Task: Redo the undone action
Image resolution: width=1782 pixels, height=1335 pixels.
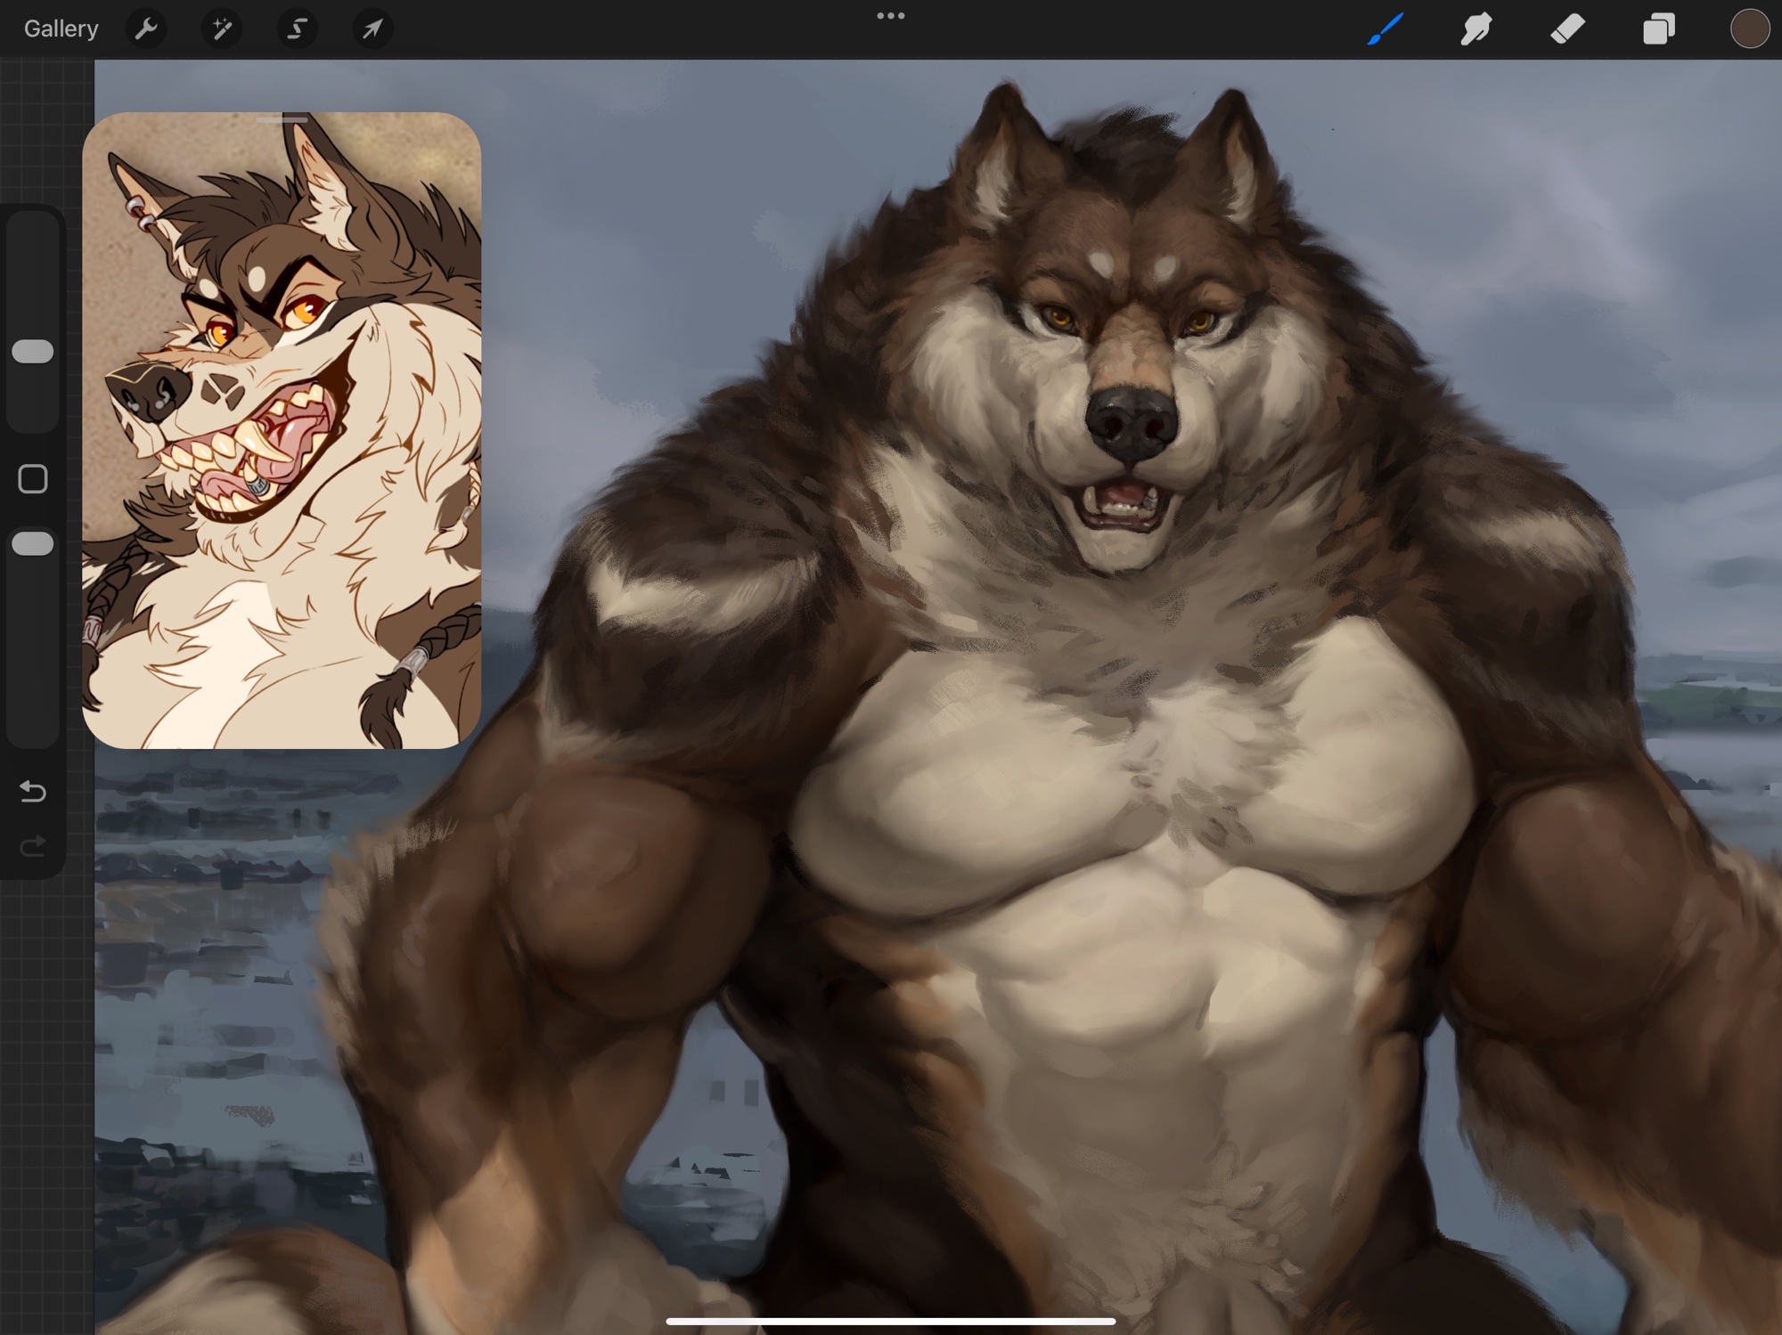Action: pos(33,845)
